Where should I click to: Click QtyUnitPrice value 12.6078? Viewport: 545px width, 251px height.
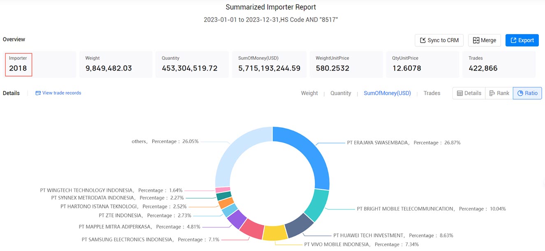[406, 68]
